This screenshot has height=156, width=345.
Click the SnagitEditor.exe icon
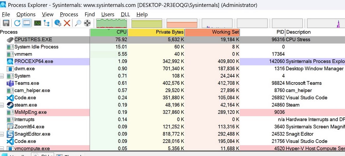click(10, 134)
